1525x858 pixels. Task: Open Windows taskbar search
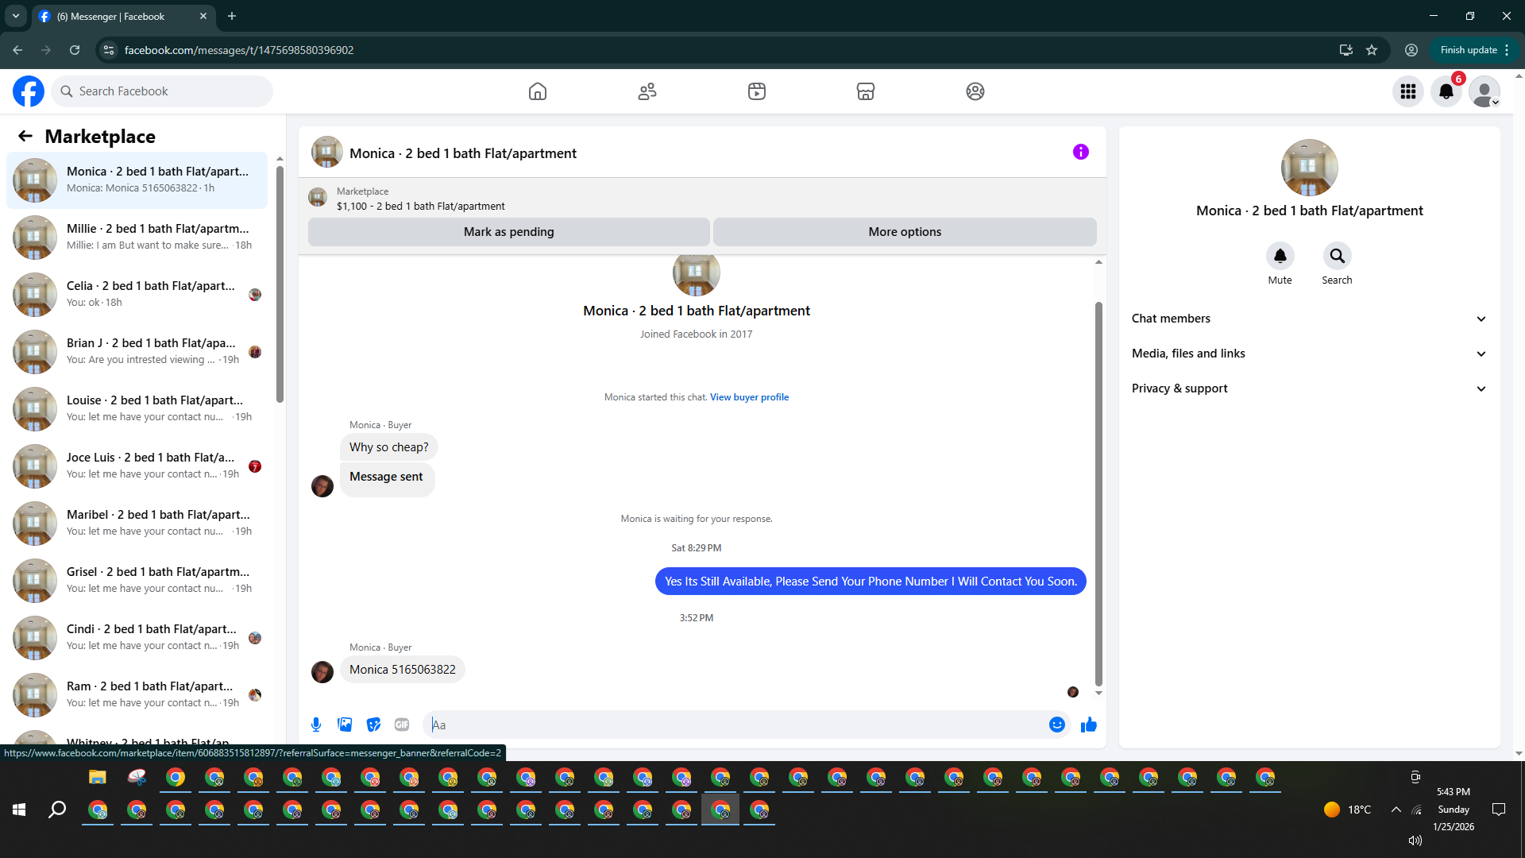tap(57, 810)
